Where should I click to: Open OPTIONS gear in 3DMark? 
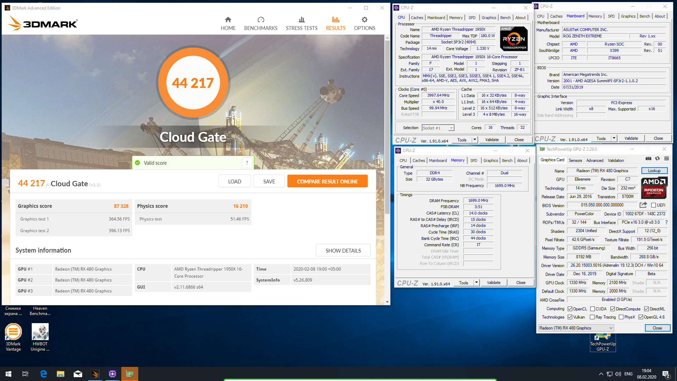365,24
